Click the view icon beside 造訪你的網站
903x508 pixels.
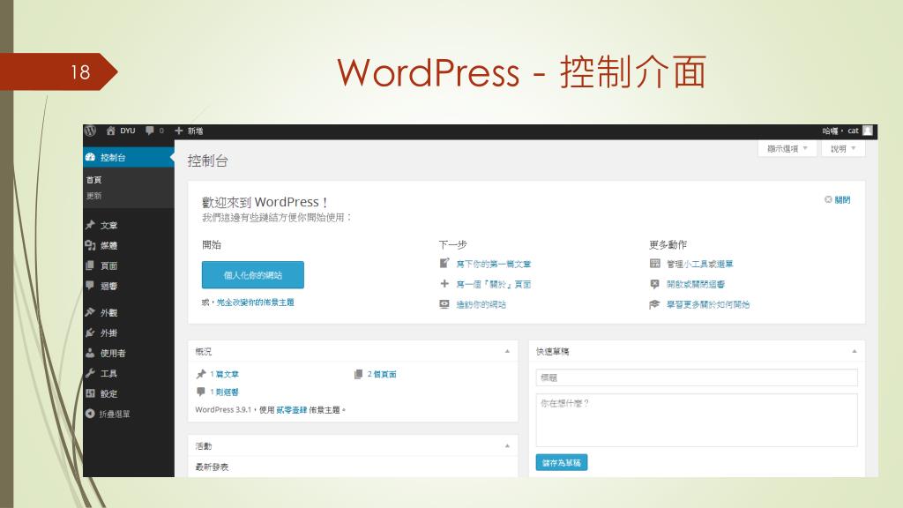(444, 304)
